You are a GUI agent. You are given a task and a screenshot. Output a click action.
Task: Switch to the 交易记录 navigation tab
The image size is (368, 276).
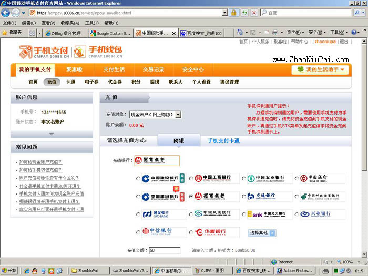[x=154, y=70]
